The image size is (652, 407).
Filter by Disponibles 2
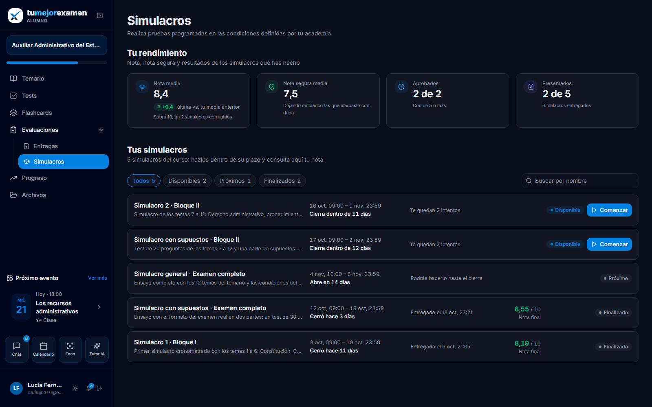coord(187,181)
